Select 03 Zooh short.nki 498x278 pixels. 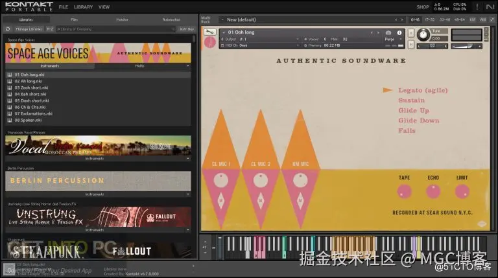98,87
